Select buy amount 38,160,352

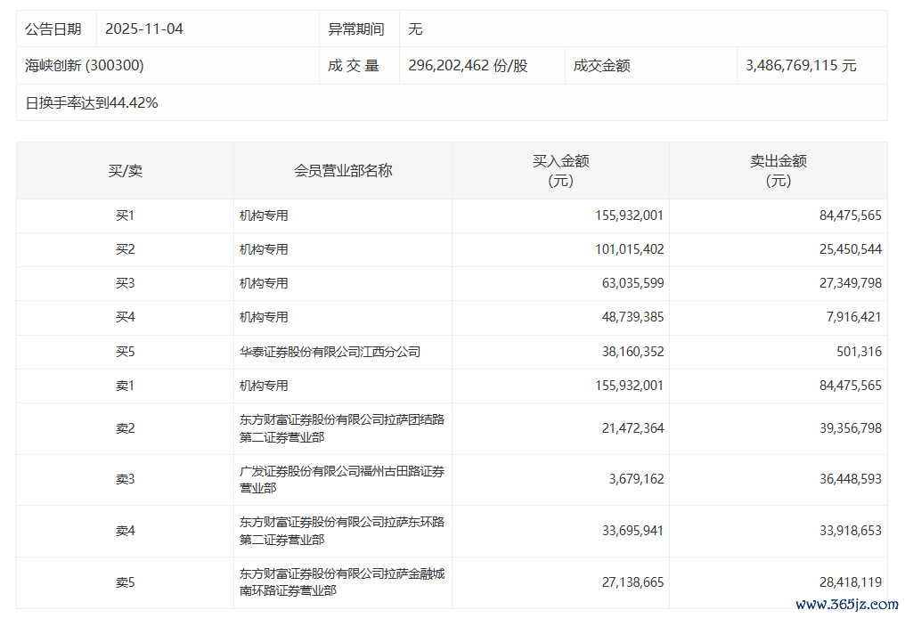632,352
